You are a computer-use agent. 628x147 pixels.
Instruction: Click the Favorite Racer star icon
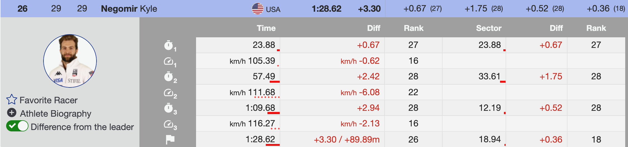point(12,100)
